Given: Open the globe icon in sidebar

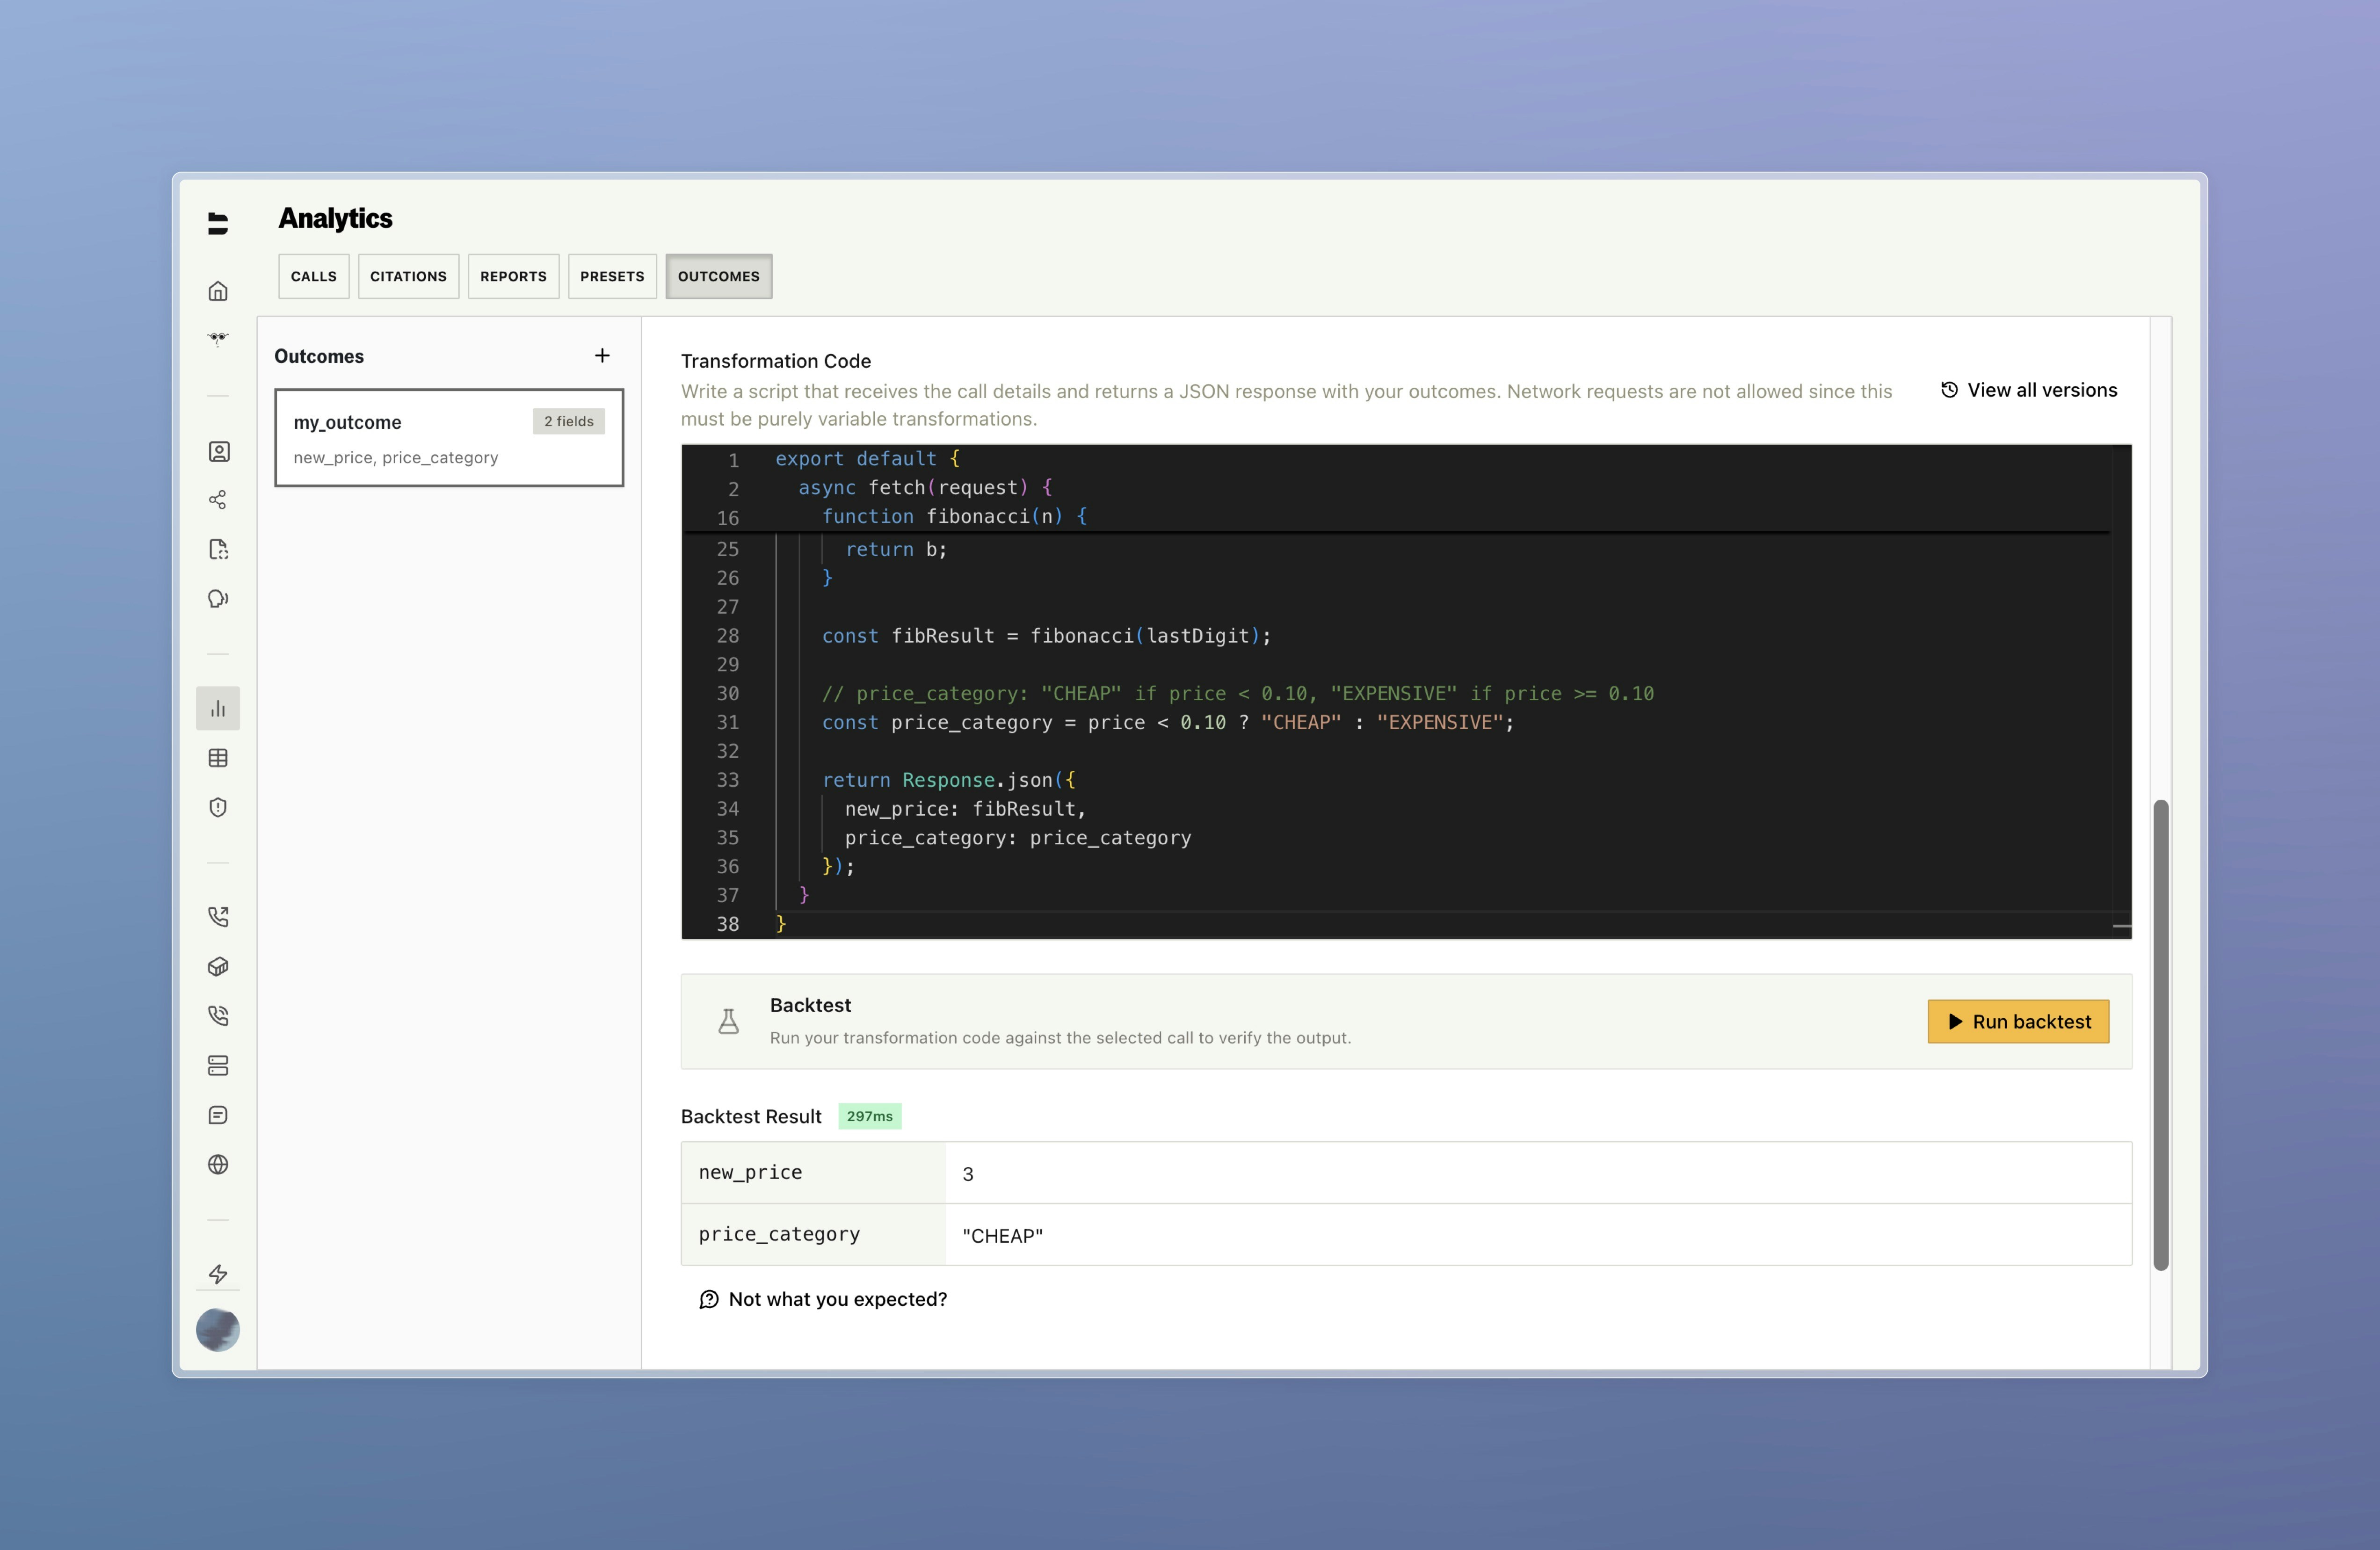Looking at the screenshot, I should click(x=218, y=1164).
